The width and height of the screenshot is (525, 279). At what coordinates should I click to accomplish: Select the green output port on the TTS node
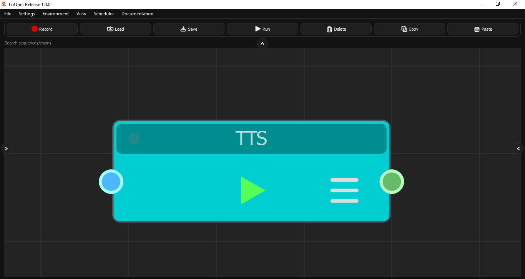coord(392,182)
